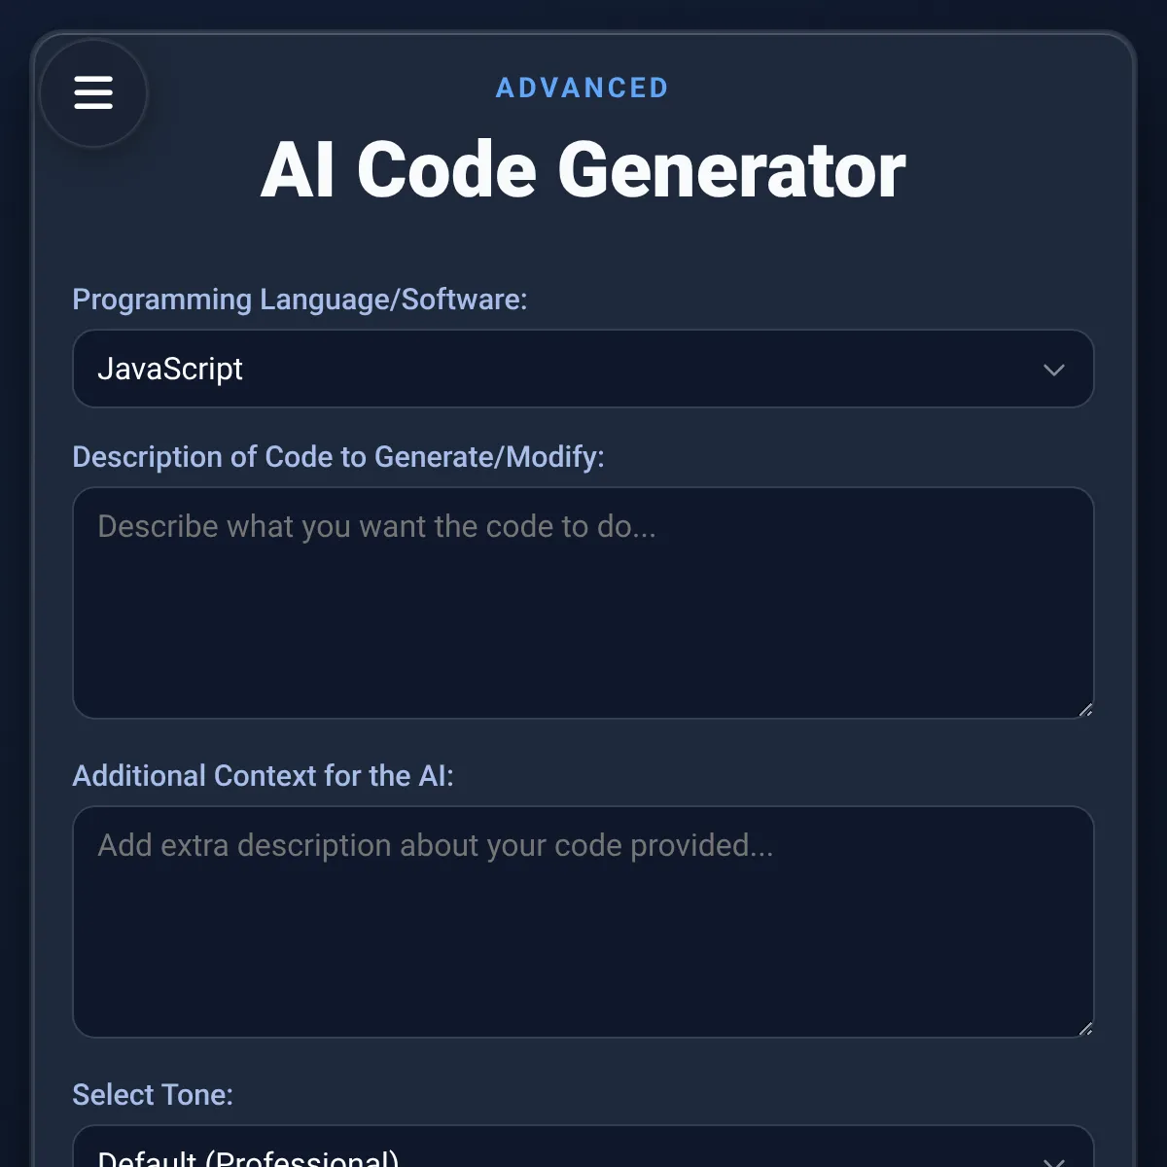Click the 'Additional Context for the AI:' label
The image size is (1167, 1167).
click(x=263, y=776)
